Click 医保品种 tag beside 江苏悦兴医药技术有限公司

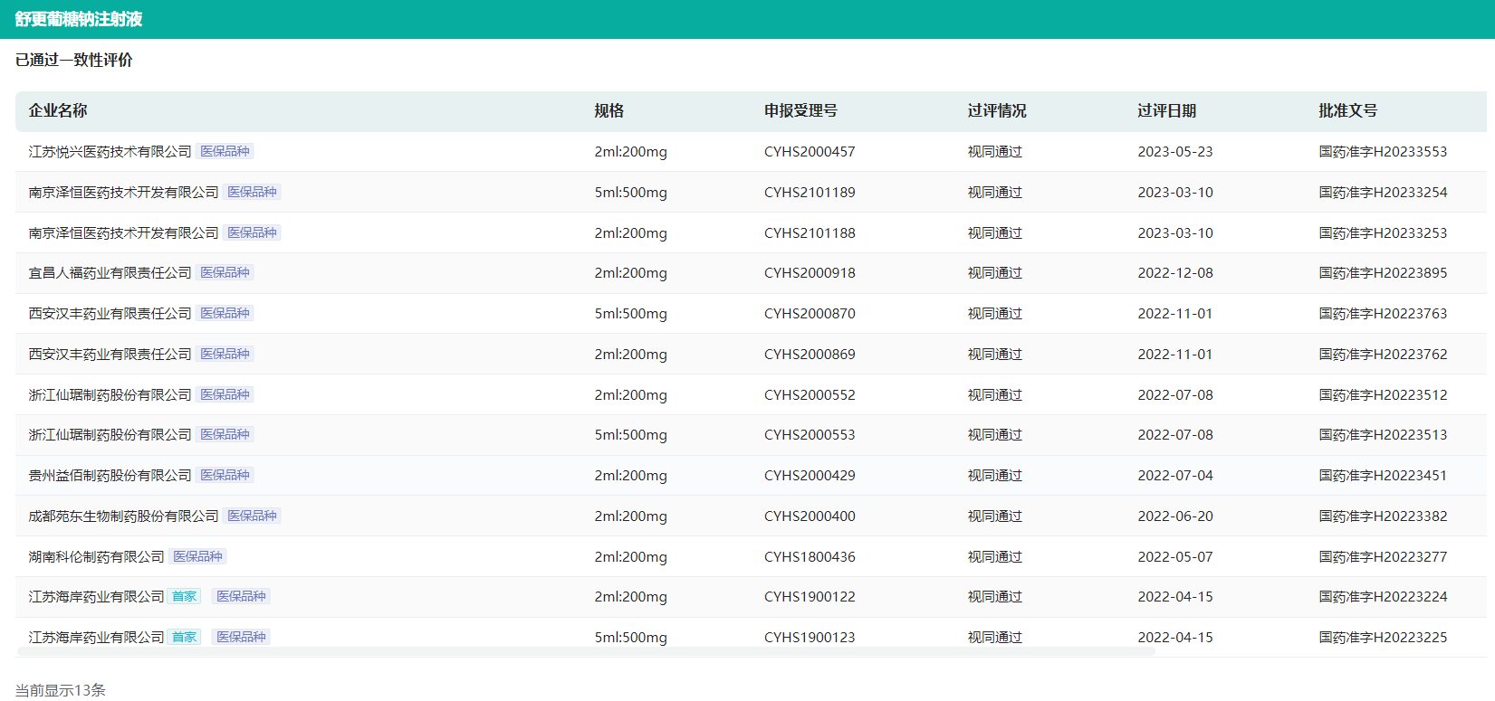(x=225, y=152)
